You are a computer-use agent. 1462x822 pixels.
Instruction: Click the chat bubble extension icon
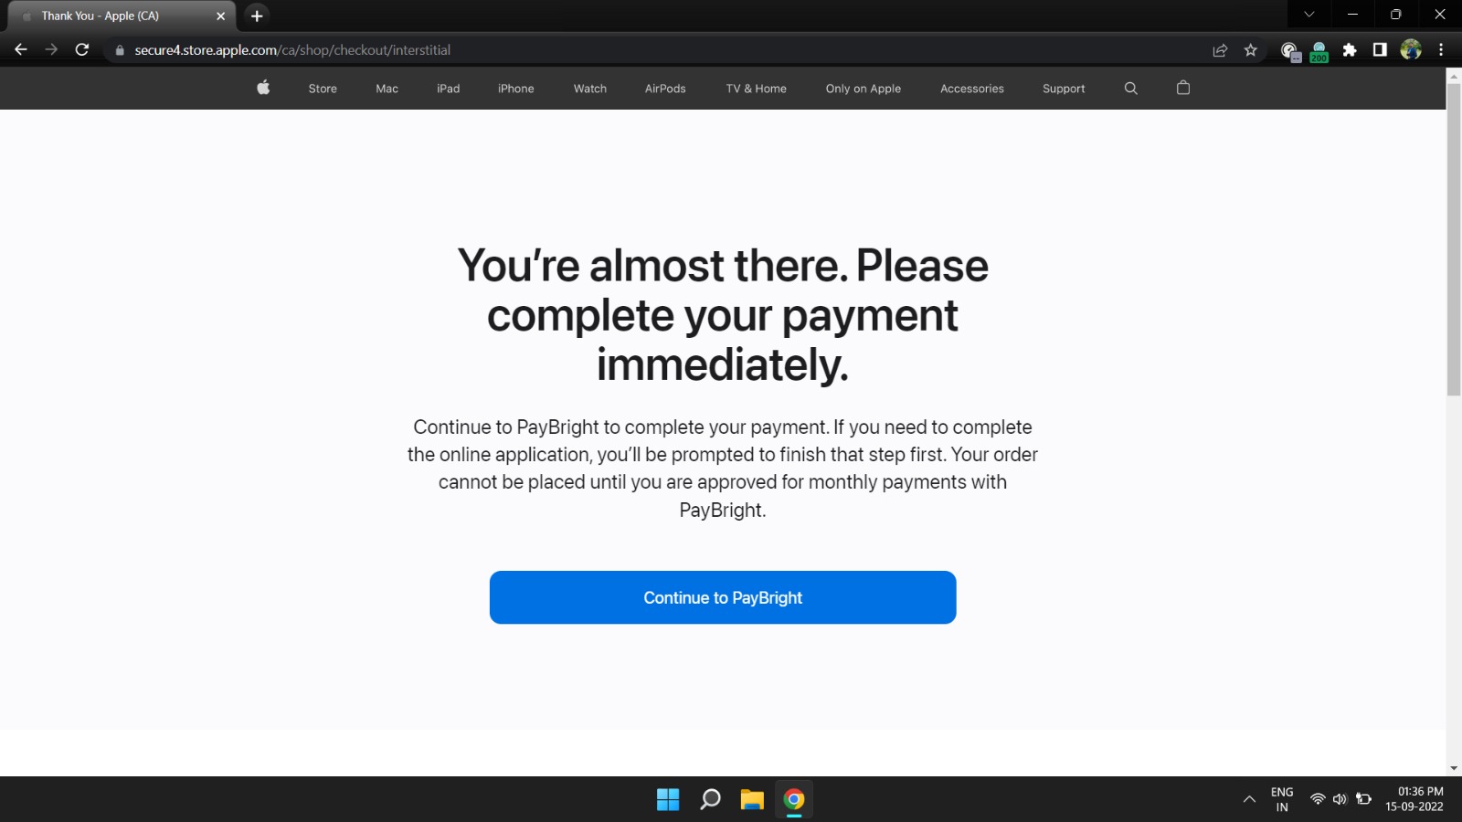[1289, 51]
